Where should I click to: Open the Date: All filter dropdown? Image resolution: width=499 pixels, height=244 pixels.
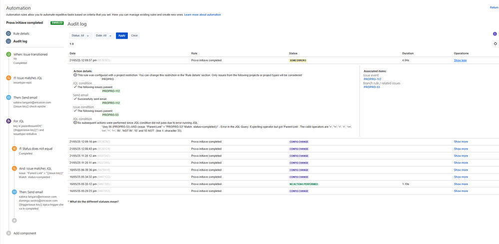[104, 35]
